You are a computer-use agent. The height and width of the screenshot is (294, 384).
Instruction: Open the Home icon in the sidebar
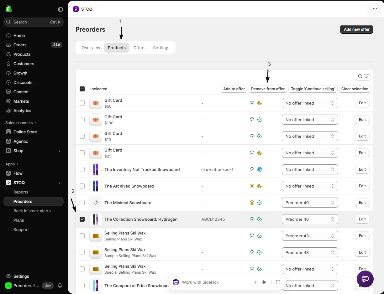point(8,35)
